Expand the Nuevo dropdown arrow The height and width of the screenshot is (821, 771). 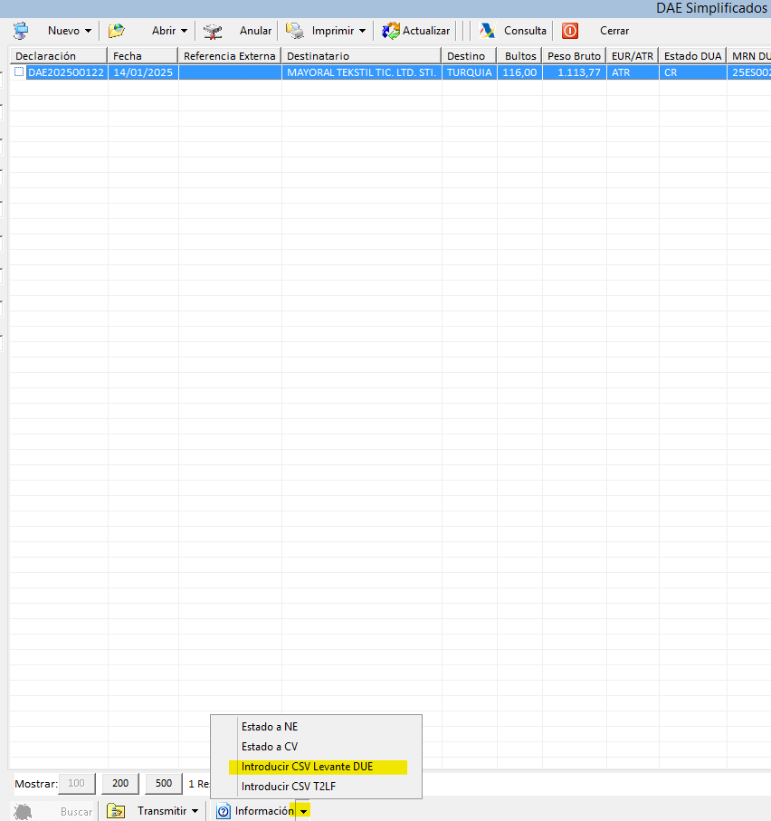88,31
